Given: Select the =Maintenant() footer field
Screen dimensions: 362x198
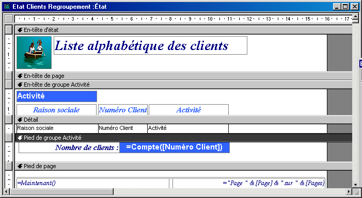Looking at the screenshot, I should 93,183.
